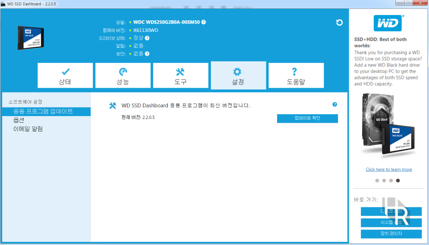The width and height of the screenshot is (429, 245).
Task: Click the app icon in the title bar
Action: pyautogui.click(x=3, y=4)
